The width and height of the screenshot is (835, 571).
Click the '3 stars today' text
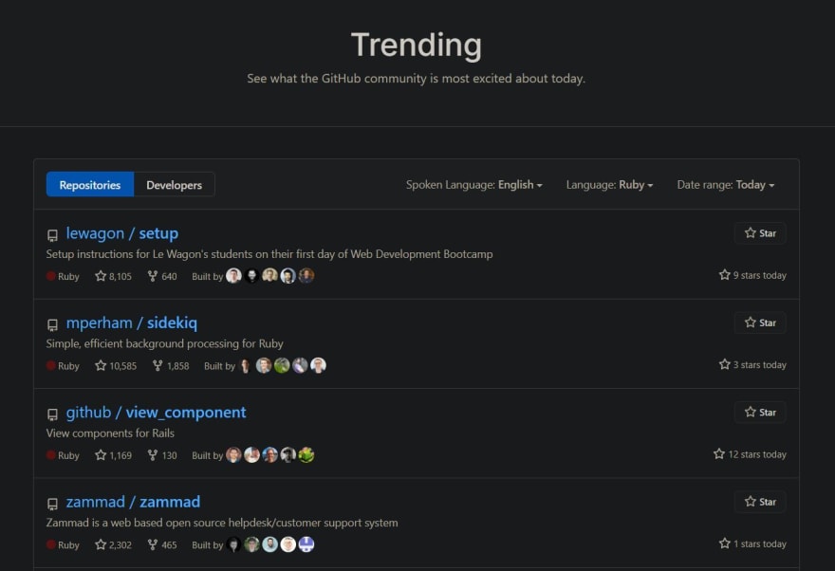(759, 364)
